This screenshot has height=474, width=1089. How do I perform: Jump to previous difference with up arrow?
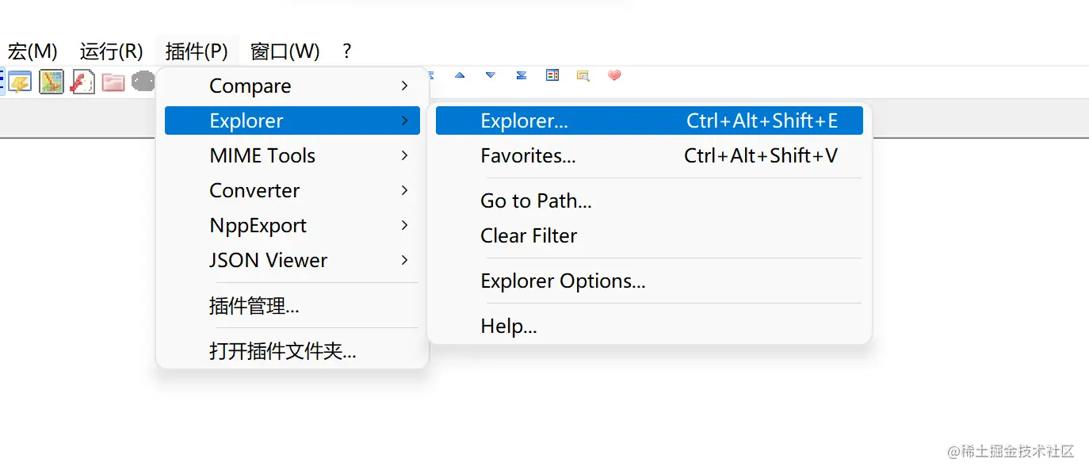tap(460, 75)
